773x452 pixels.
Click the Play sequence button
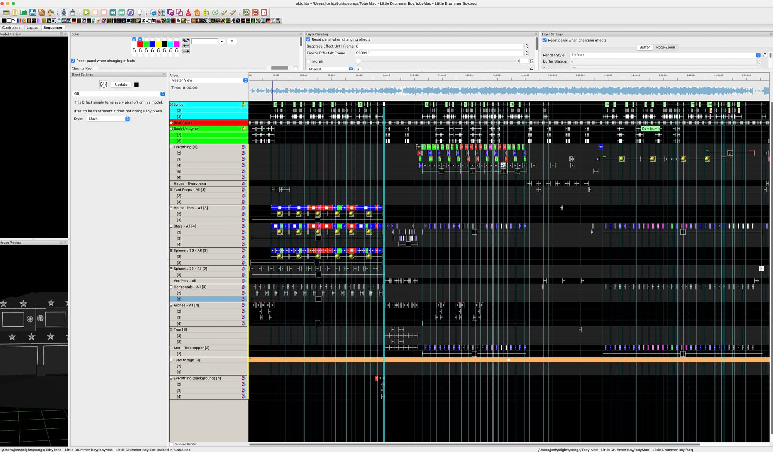(x=86, y=13)
